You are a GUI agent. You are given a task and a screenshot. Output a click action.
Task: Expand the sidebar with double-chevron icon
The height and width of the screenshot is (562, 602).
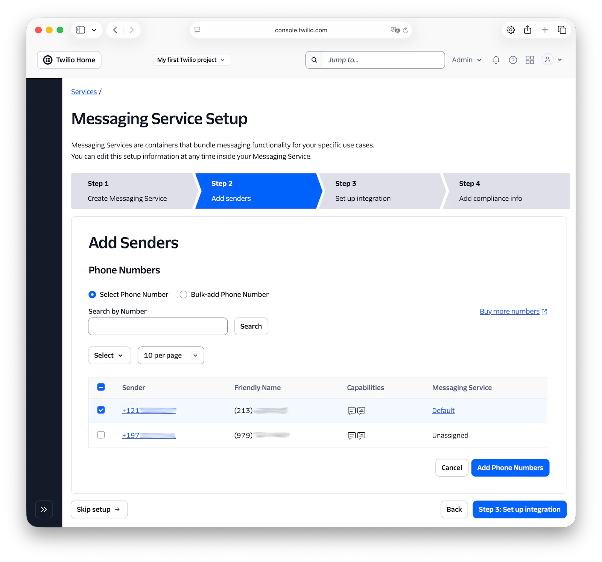tap(44, 509)
